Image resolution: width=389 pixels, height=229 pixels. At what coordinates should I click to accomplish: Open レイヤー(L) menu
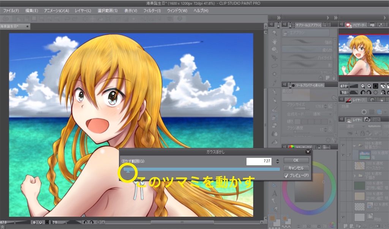pos(83,11)
